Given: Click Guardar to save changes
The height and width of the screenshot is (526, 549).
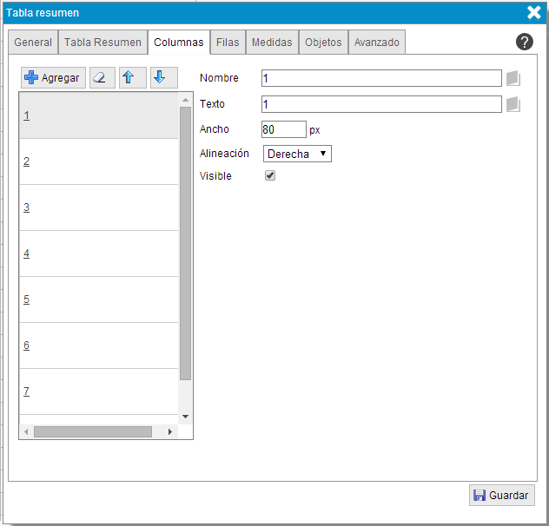Looking at the screenshot, I should [x=501, y=495].
